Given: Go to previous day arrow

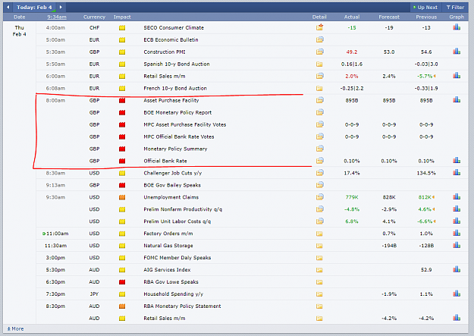Looking at the screenshot, I should (8, 7).
